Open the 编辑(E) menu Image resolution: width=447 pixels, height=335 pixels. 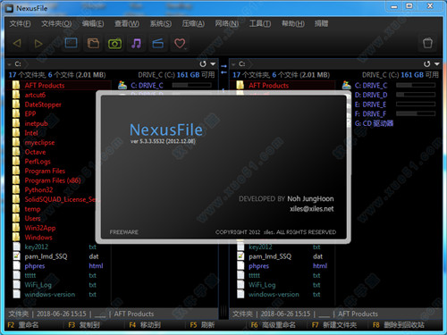93,23
